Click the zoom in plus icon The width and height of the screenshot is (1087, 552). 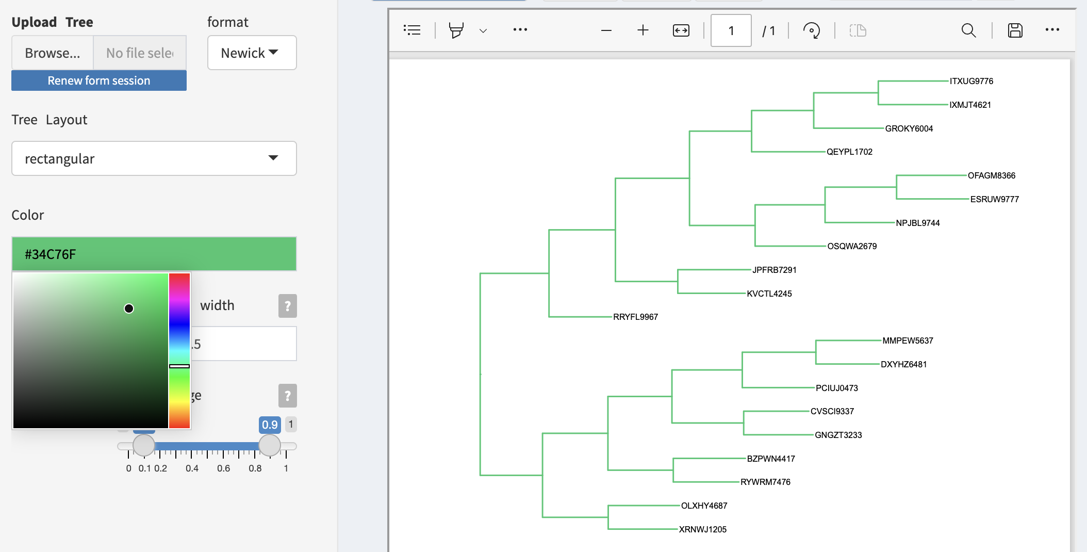(x=643, y=30)
